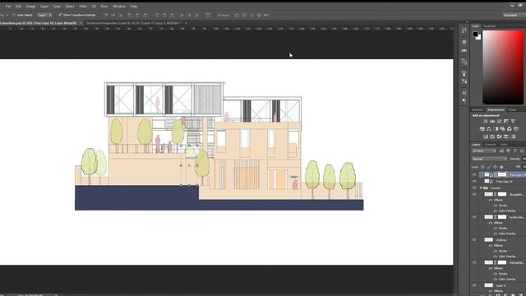This screenshot has width=526, height=296.
Task: Open the layer Opacity field
Action: 524,159
